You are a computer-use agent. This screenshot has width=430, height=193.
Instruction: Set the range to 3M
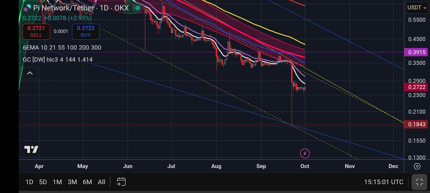tap(72, 182)
